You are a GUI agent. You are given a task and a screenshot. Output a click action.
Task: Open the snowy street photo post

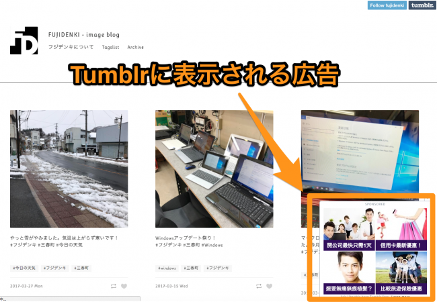click(69, 169)
